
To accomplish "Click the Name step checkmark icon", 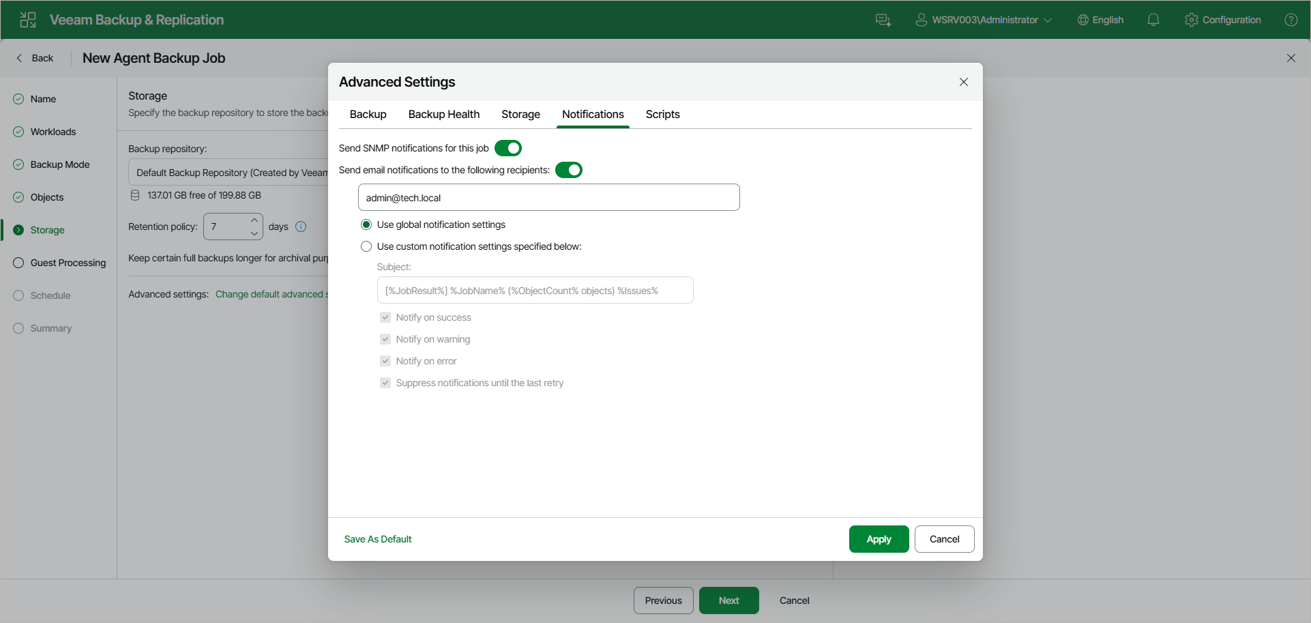I will pyautogui.click(x=18, y=99).
